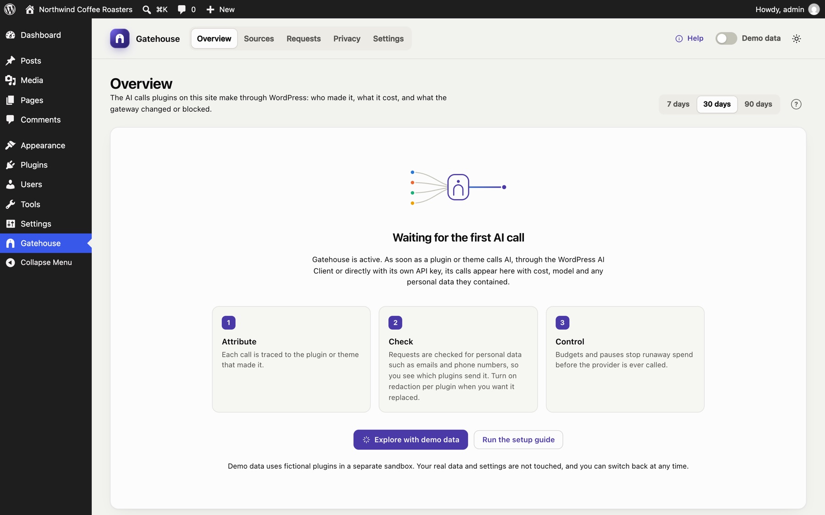Open Comments in the sidebar
The height and width of the screenshot is (515, 825).
click(46, 119)
